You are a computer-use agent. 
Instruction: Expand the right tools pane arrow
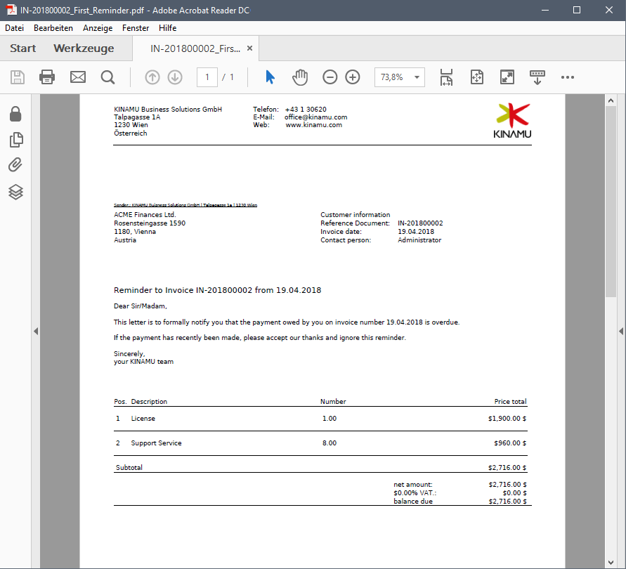click(x=621, y=331)
